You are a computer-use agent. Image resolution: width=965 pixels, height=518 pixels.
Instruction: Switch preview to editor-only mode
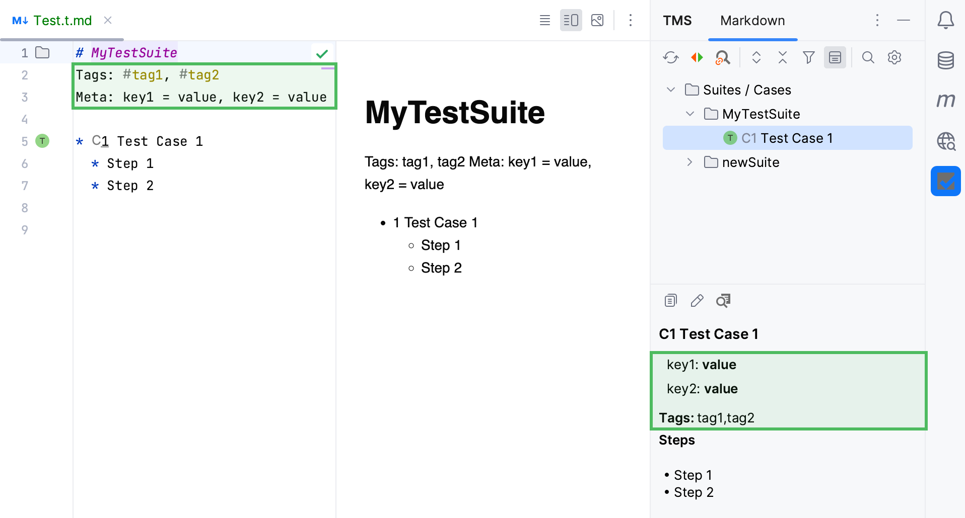[544, 20]
